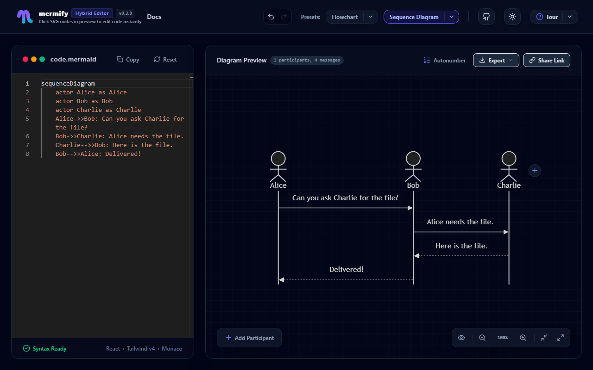This screenshot has width=593, height=370.
Task: Open the Sequence Diagram dropdown arrow
Action: (x=452, y=17)
